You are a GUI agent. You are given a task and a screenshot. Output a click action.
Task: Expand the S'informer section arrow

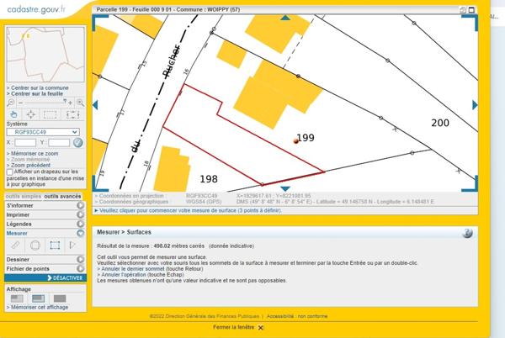click(80, 205)
